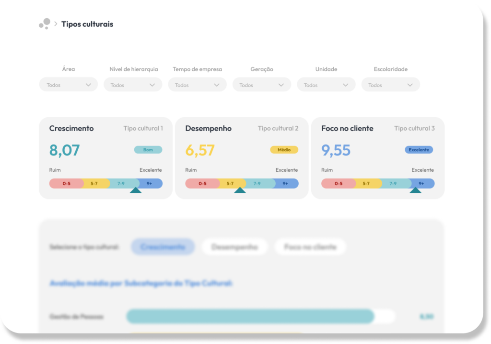Select the Crescimento cultural type tab
The width and height of the screenshot is (491, 344).
pos(163,247)
